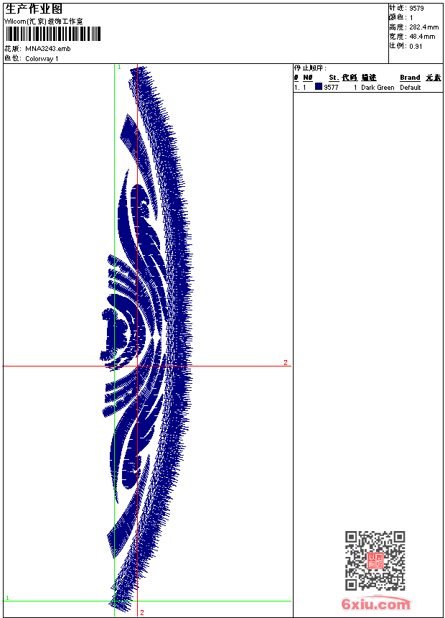Image resolution: width=445 pixels, height=618 pixels.
Task: Click the blue embroidery design preview
Action: pyautogui.click(x=146, y=339)
